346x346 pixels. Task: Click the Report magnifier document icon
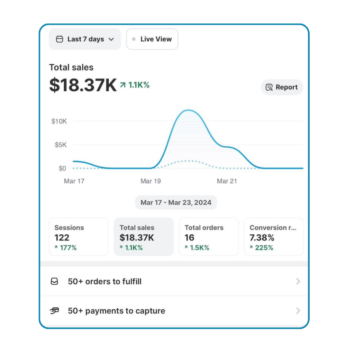tap(269, 87)
